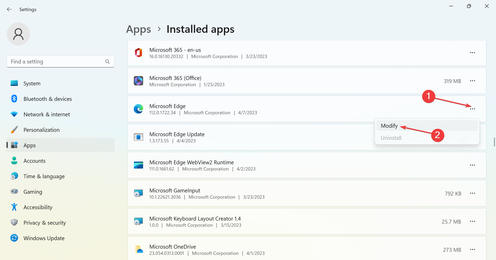Viewport: 496px width, 260px height.
Task: Click the Microsoft Edge Update name
Action: pyautogui.click(x=177, y=134)
